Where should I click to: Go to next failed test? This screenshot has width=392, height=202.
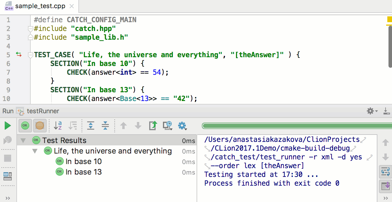point(138,126)
